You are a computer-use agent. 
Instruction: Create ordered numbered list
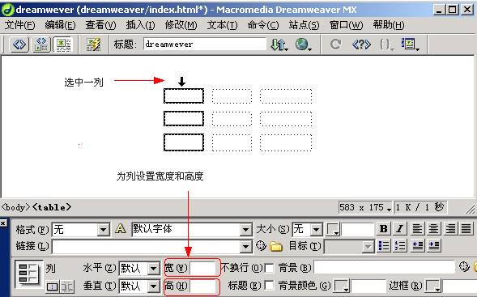click(400, 245)
